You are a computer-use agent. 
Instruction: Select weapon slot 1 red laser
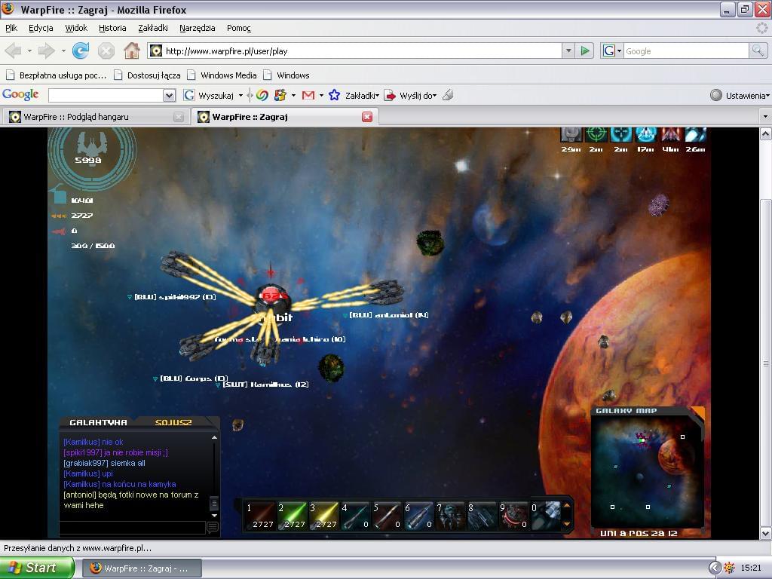tap(260, 516)
